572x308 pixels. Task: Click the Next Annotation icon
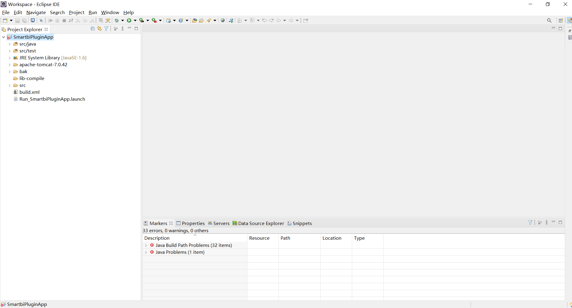tap(240, 20)
